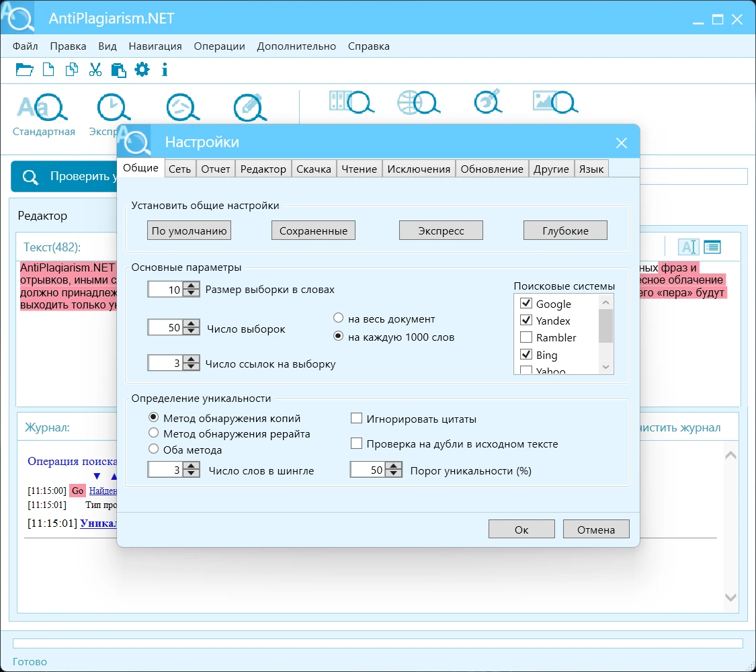Viewport: 756px width, 672px height.
Task: Uncheck the Bing search engine
Action: pyautogui.click(x=526, y=354)
